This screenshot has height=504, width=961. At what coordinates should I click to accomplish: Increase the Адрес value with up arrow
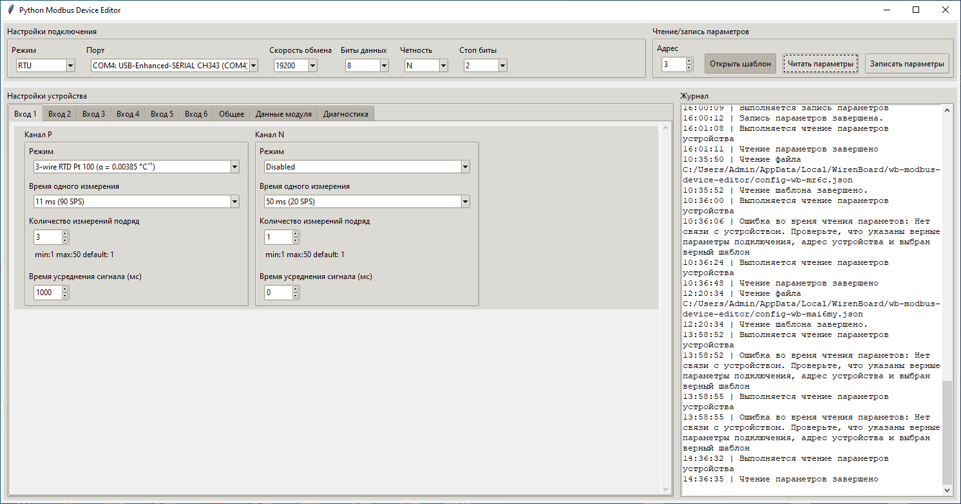(x=689, y=61)
